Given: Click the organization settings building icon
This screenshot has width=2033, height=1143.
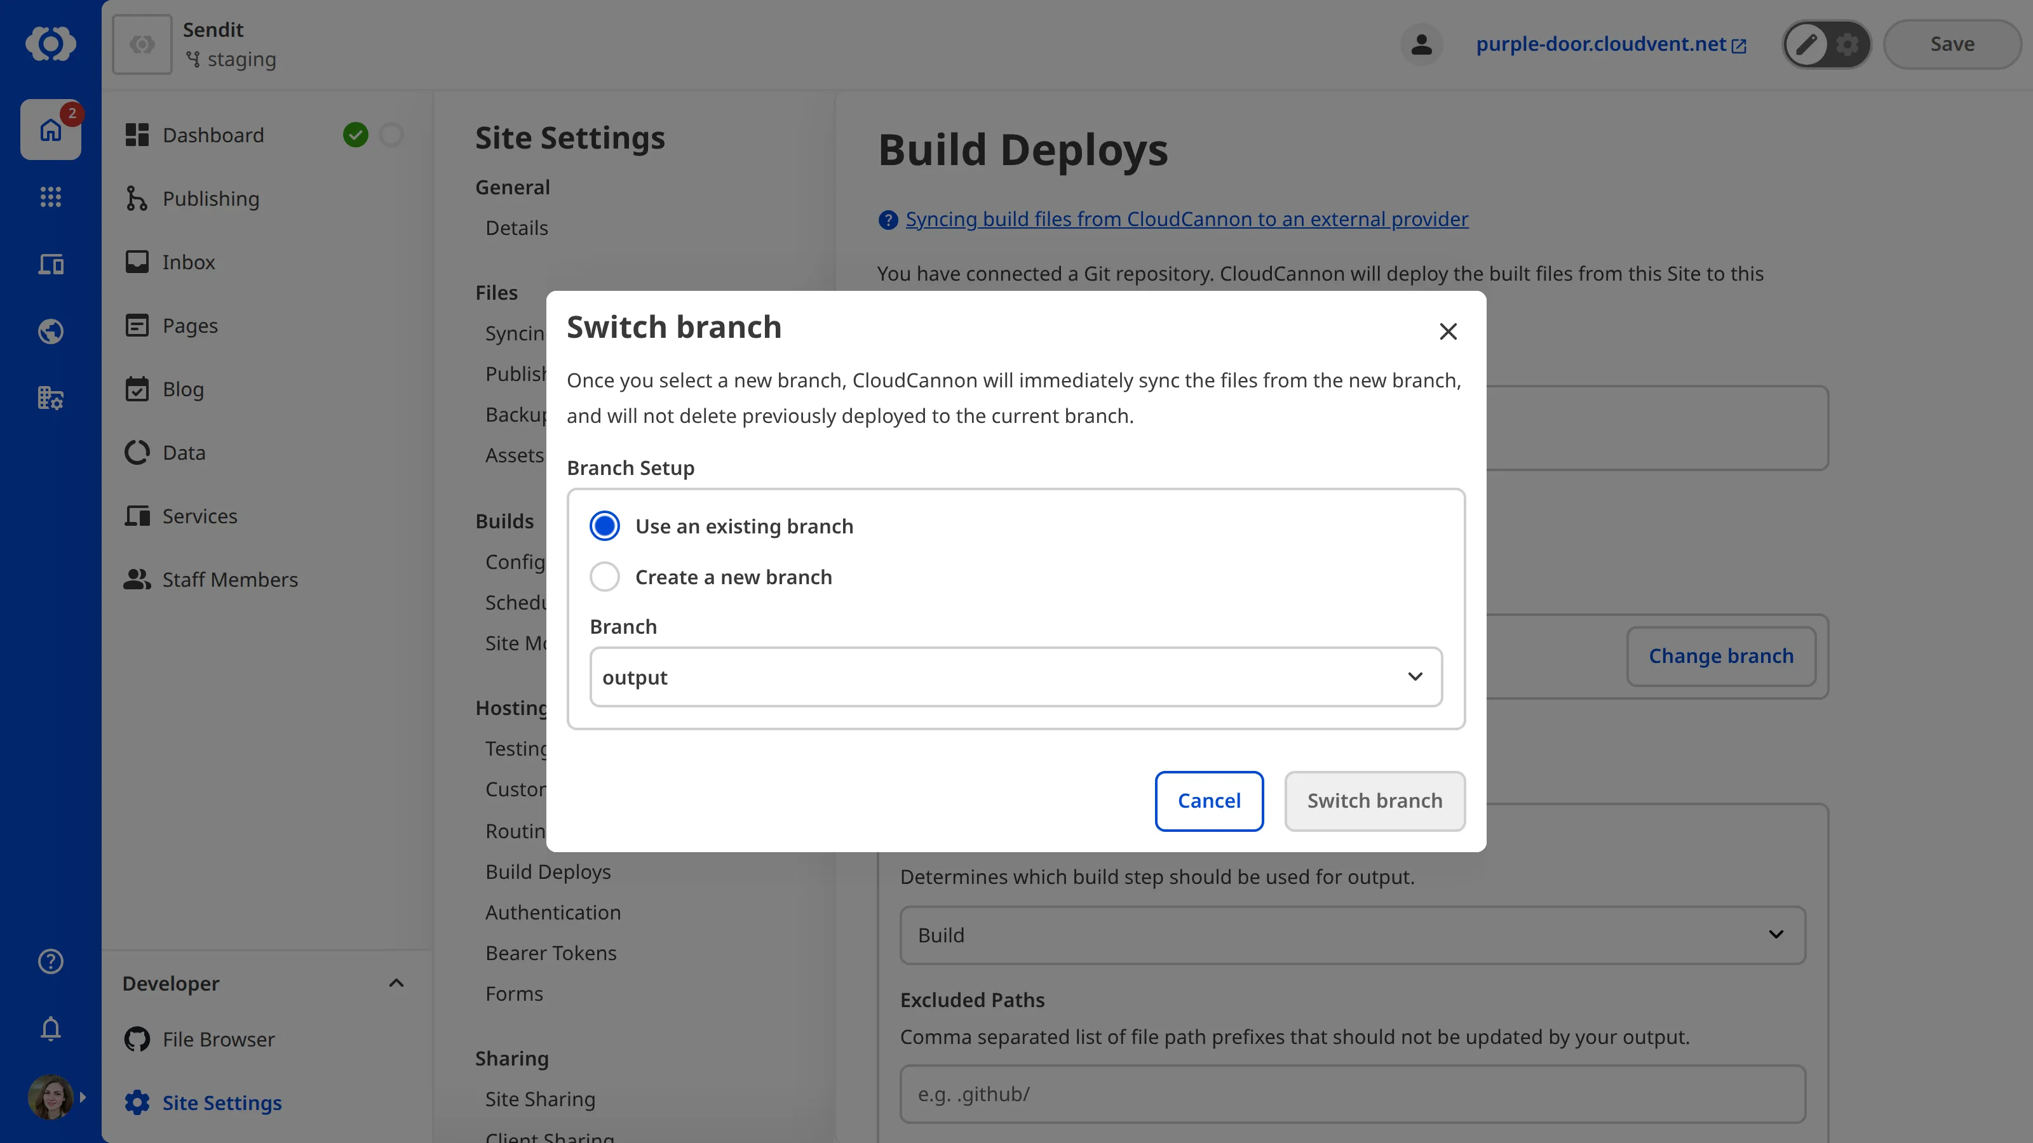Looking at the screenshot, I should click(x=51, y=398).
